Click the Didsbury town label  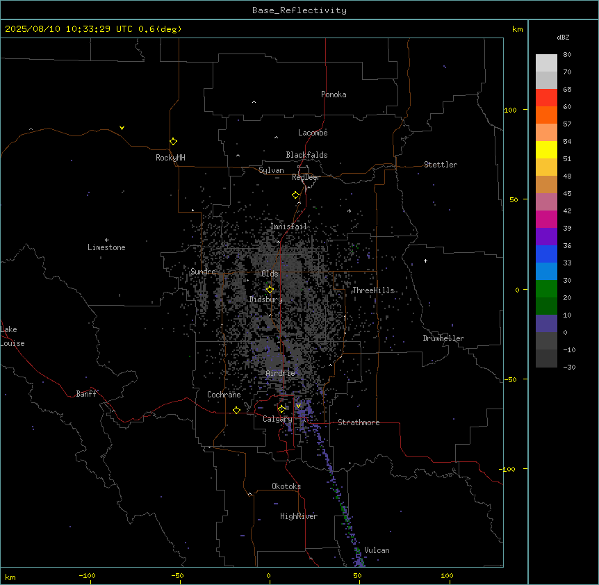tap(266, 299)
